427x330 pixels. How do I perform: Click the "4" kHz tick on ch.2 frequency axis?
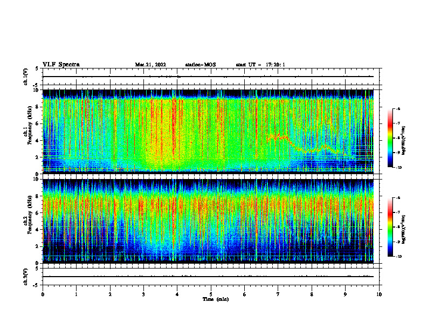[37, 230]
